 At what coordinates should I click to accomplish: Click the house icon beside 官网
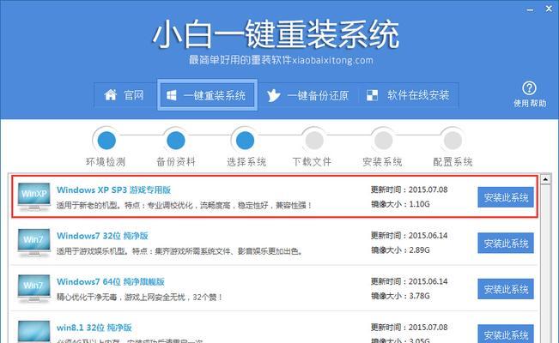pos(110,94)
